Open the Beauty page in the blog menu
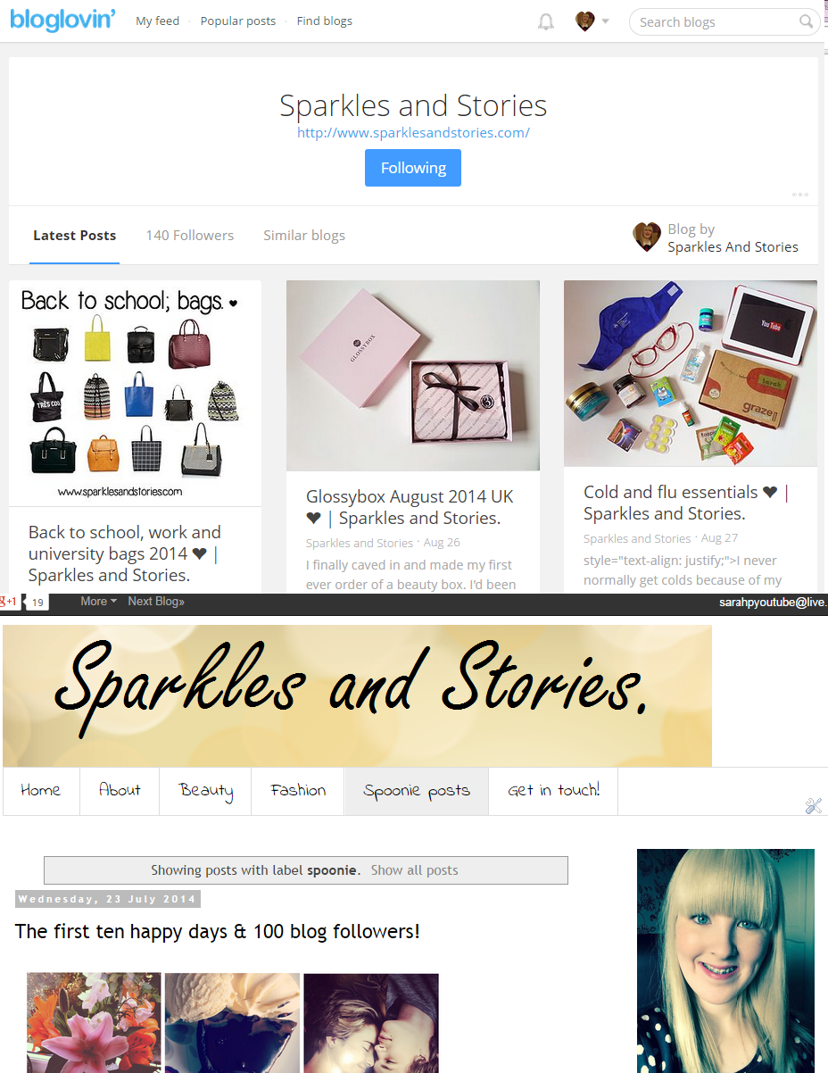 (205, 791)
